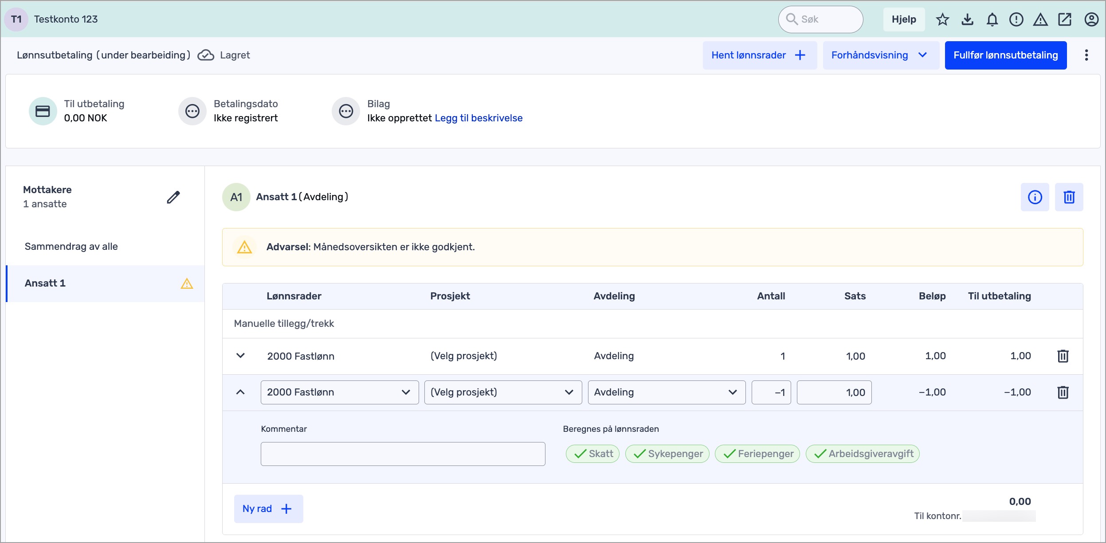Select Sammendrag av alle in sidebar

pos(105,247)
